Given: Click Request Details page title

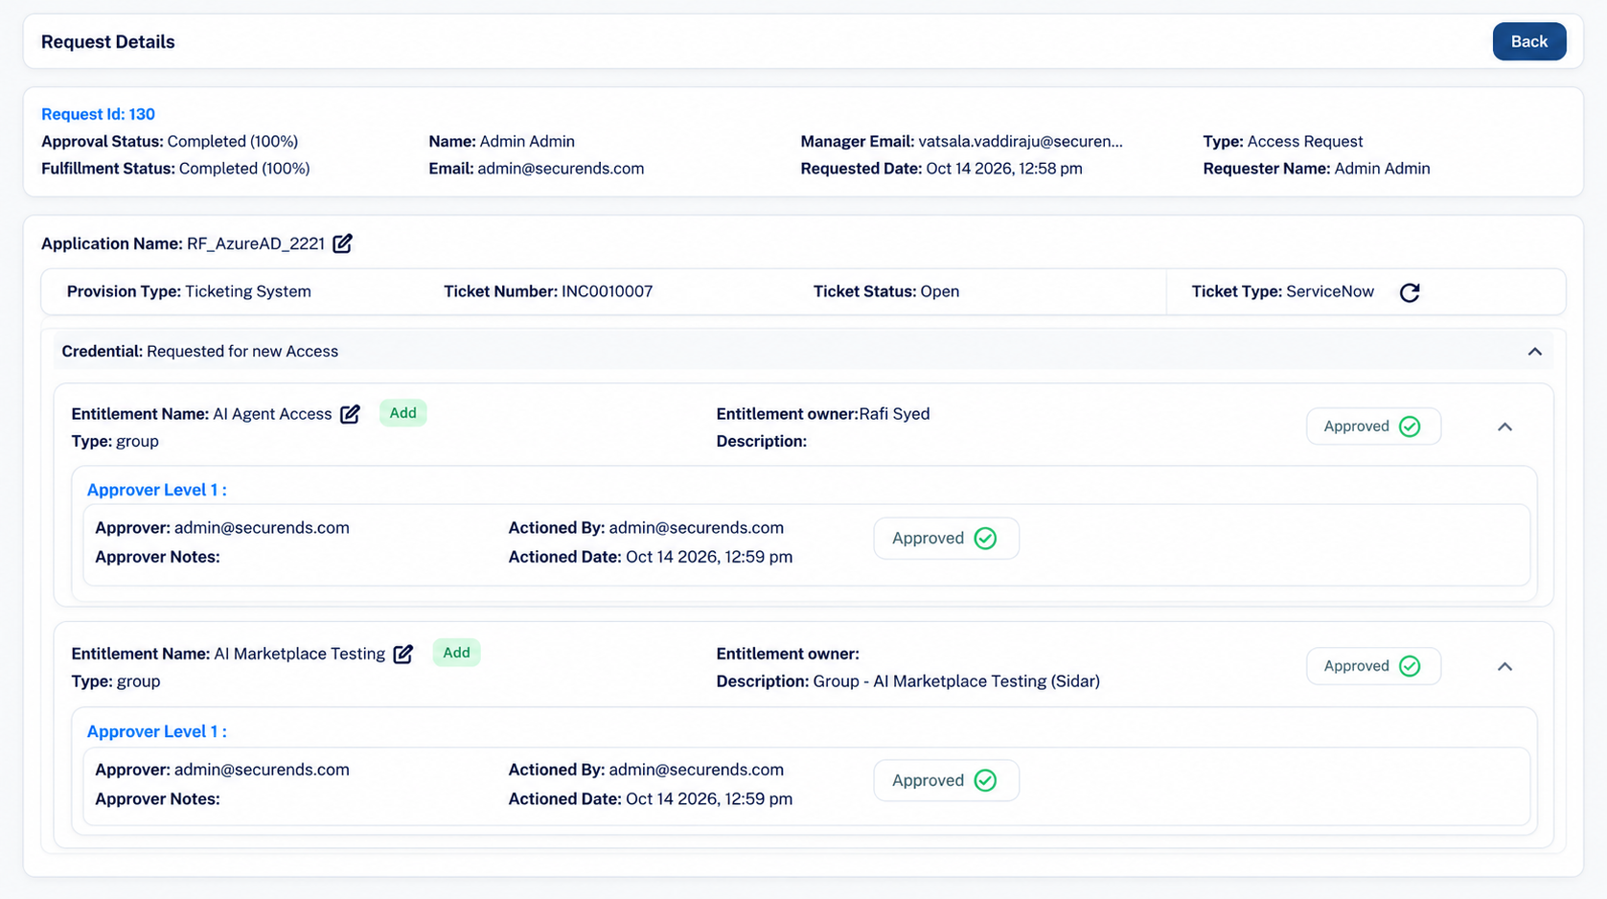Looking at the screenshot, I should (x=108, y=42).
